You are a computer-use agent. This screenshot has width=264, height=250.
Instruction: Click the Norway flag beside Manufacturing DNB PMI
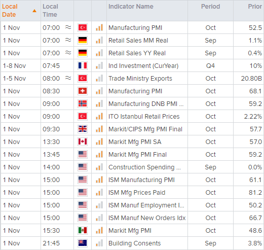tap(83, 103)
